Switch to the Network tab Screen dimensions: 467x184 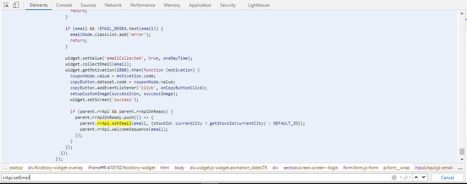pyautogui.click(x=113, y=5)
